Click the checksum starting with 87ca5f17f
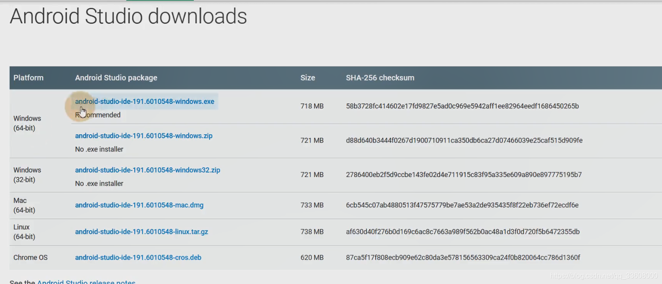 pos(463,258)
